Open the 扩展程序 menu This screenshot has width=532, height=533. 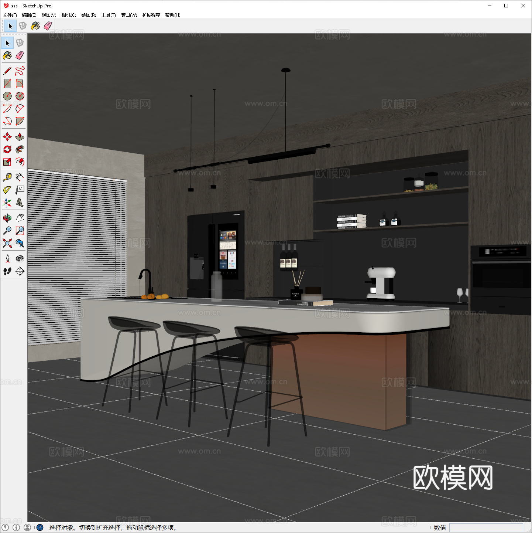pos(151,15)
